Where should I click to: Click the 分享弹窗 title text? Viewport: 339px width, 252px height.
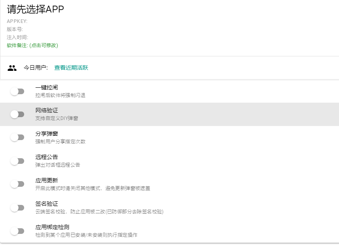(x=47, y=134)
